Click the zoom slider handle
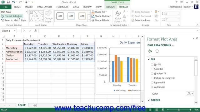200x112 pixels. pos(179,110)
